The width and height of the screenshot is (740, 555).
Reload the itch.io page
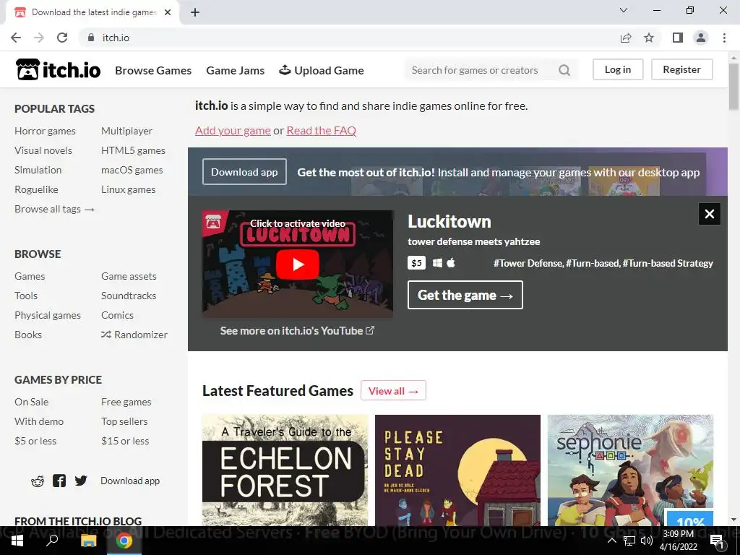point(62,38)
